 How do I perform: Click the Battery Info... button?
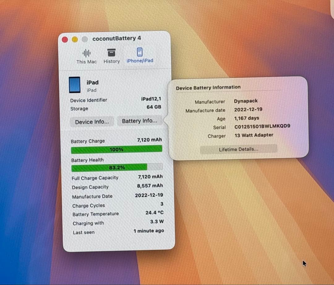(139, 121)
